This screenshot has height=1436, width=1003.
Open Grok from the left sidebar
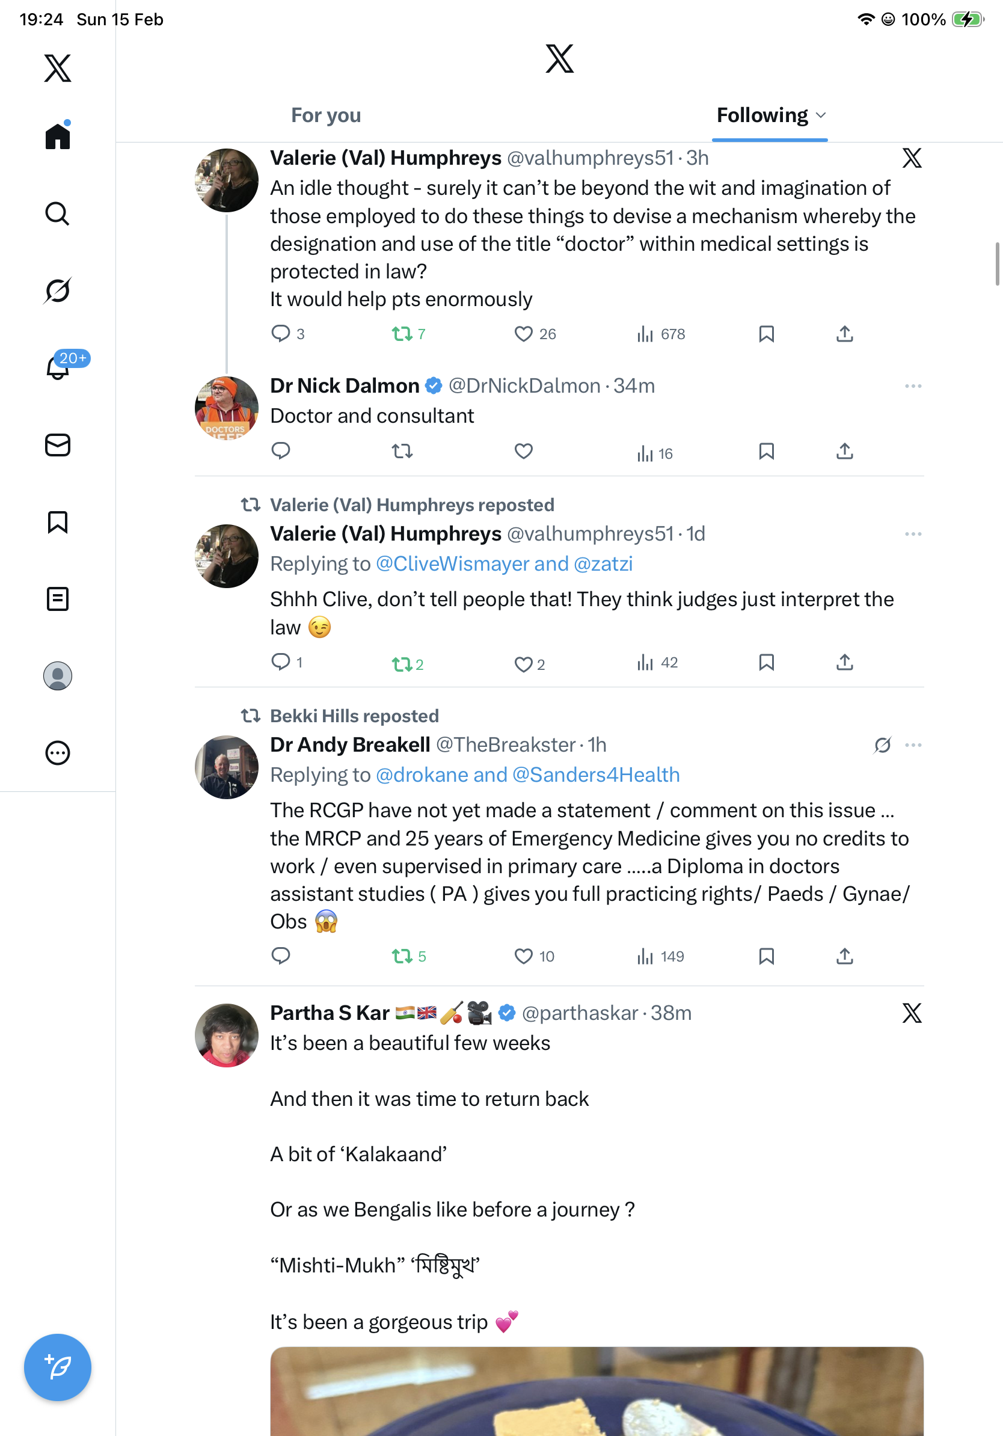[58, 291]
